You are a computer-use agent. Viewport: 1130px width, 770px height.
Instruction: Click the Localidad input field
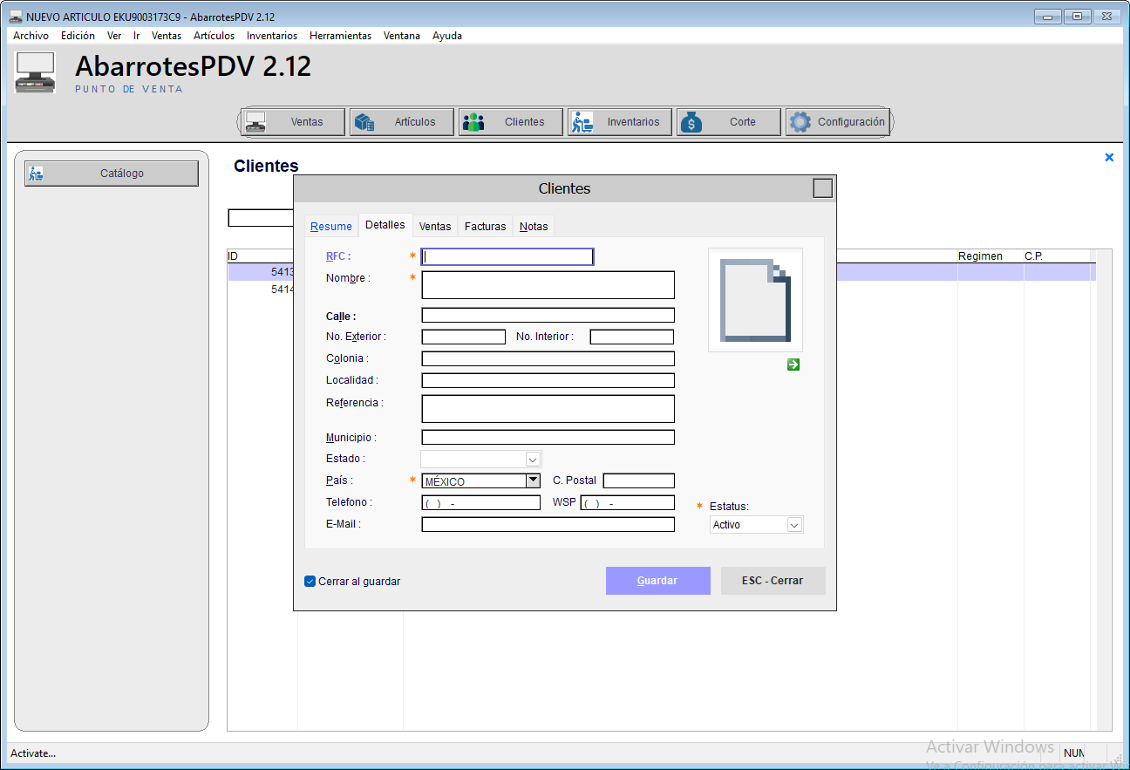[548, 380]
